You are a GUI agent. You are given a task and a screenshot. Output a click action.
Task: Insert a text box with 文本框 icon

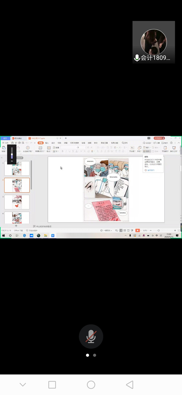[132, 148]
